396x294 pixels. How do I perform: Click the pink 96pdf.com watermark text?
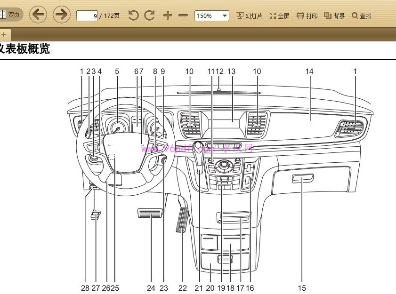coord(197,149)
